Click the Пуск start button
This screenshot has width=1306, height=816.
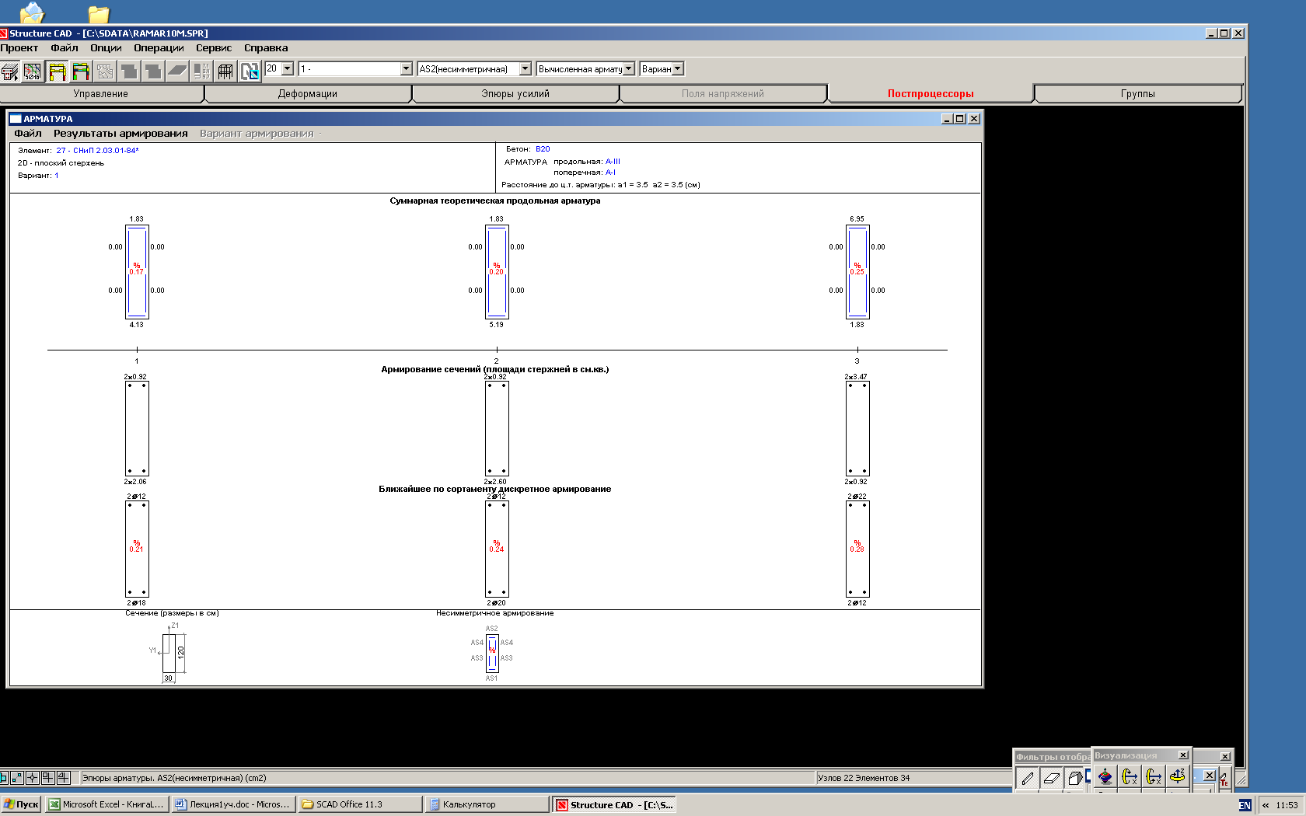(x=21, y=804)
